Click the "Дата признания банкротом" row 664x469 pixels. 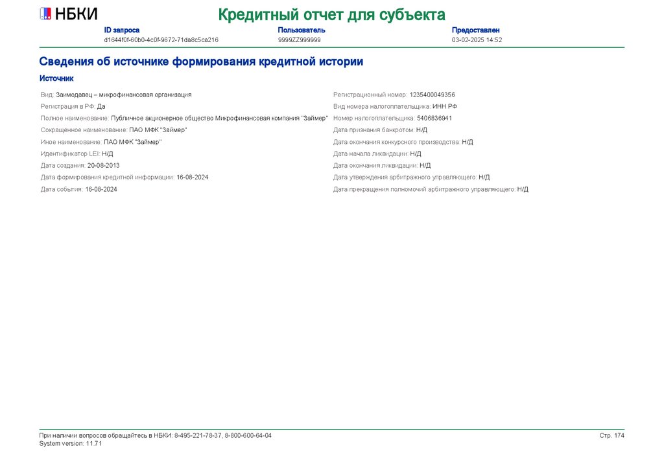coord(380,130)
